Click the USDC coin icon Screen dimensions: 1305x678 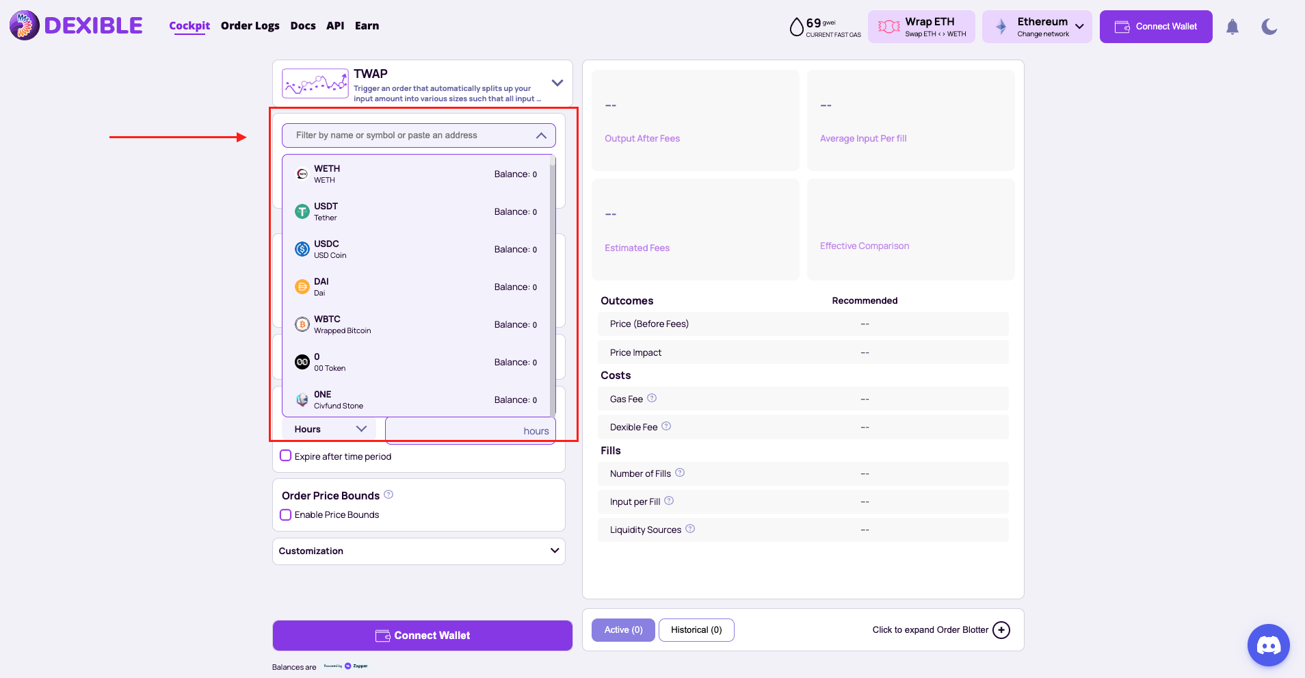pos(302,249)
